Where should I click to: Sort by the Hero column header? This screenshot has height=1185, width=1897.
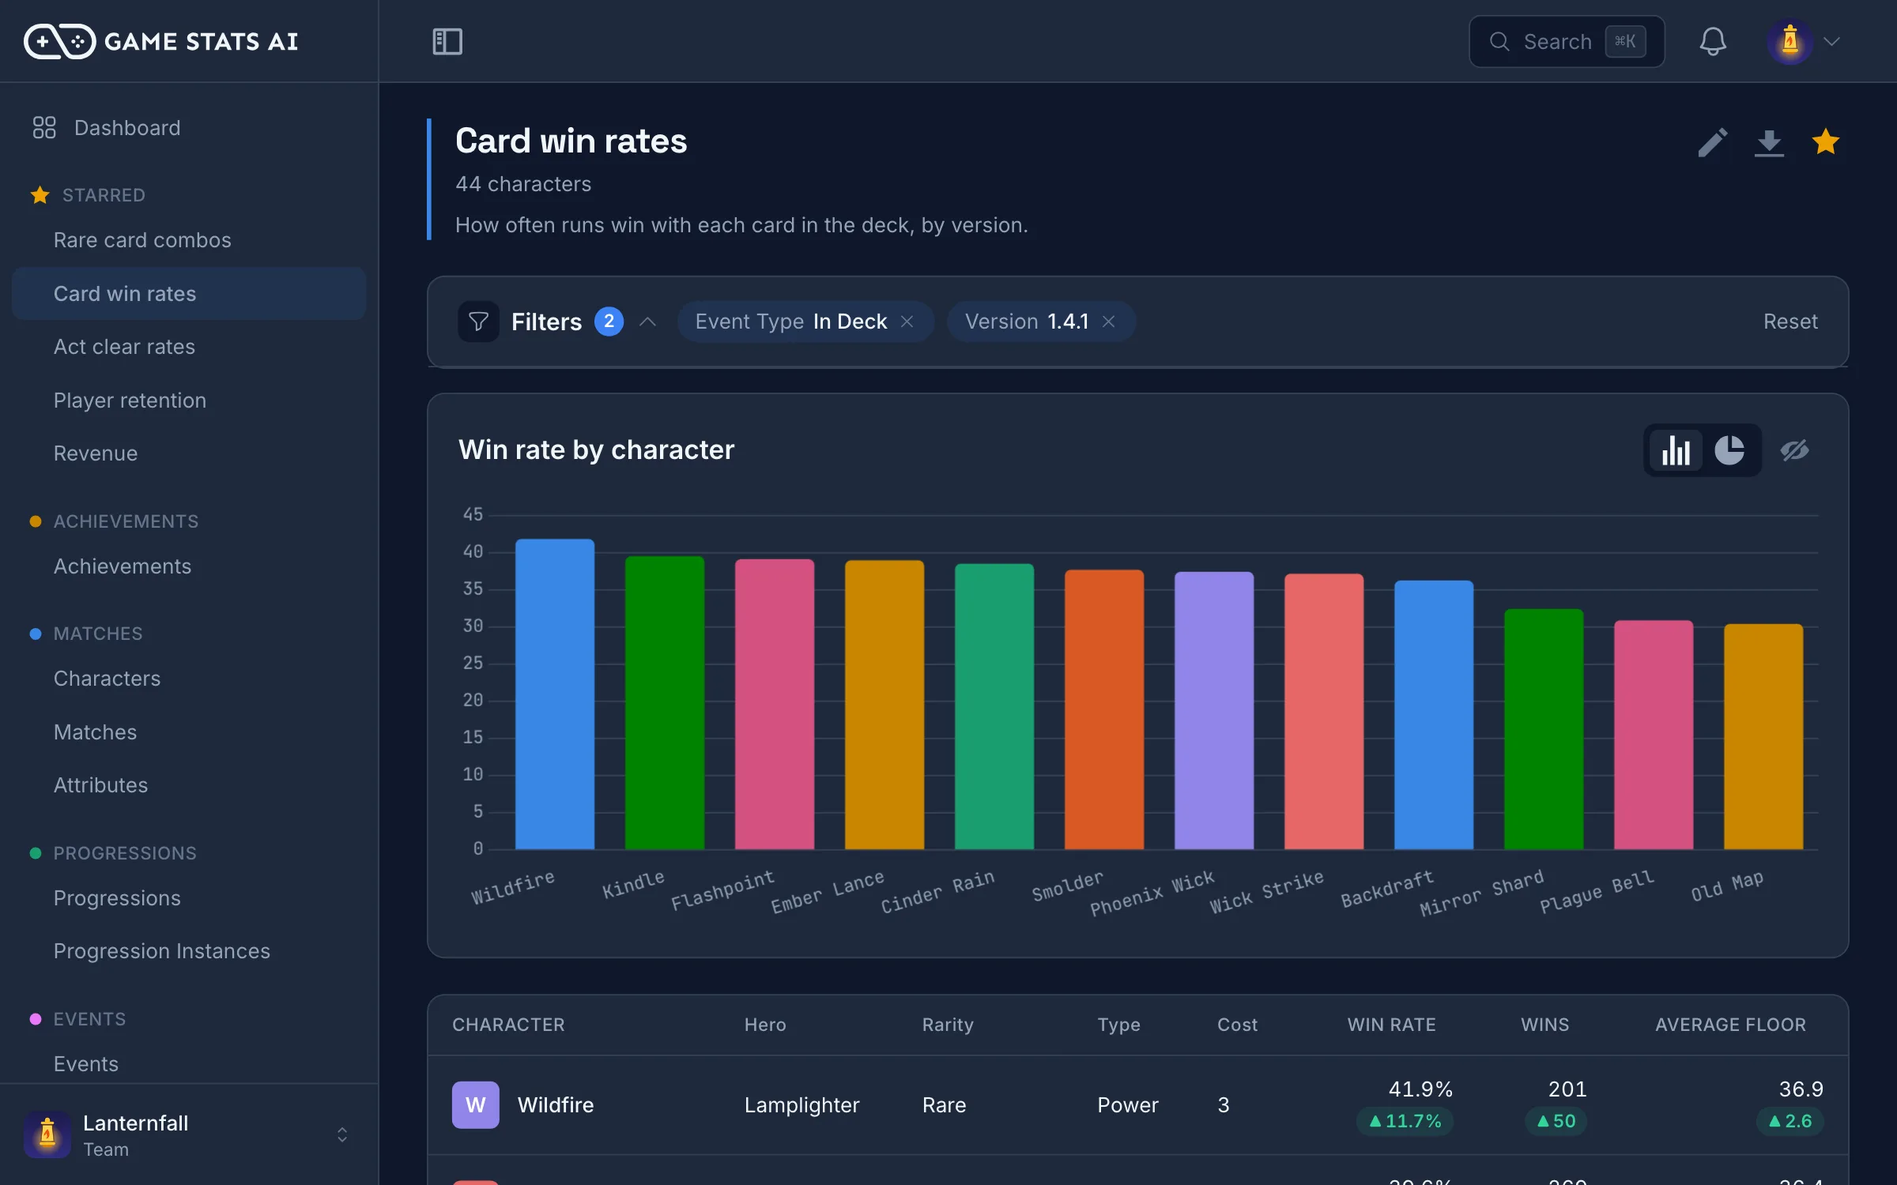[765, 1025]
